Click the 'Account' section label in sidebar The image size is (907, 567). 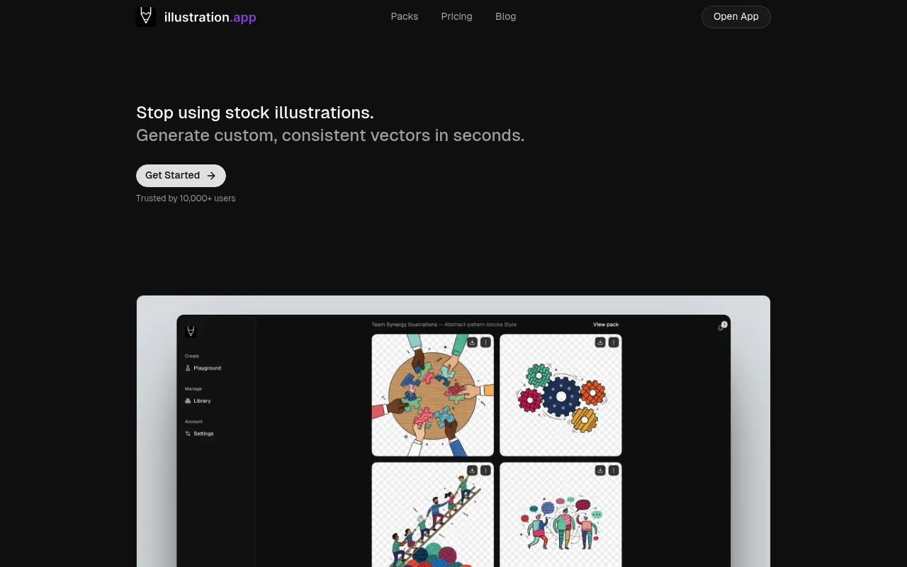click(x=194, y=421)
